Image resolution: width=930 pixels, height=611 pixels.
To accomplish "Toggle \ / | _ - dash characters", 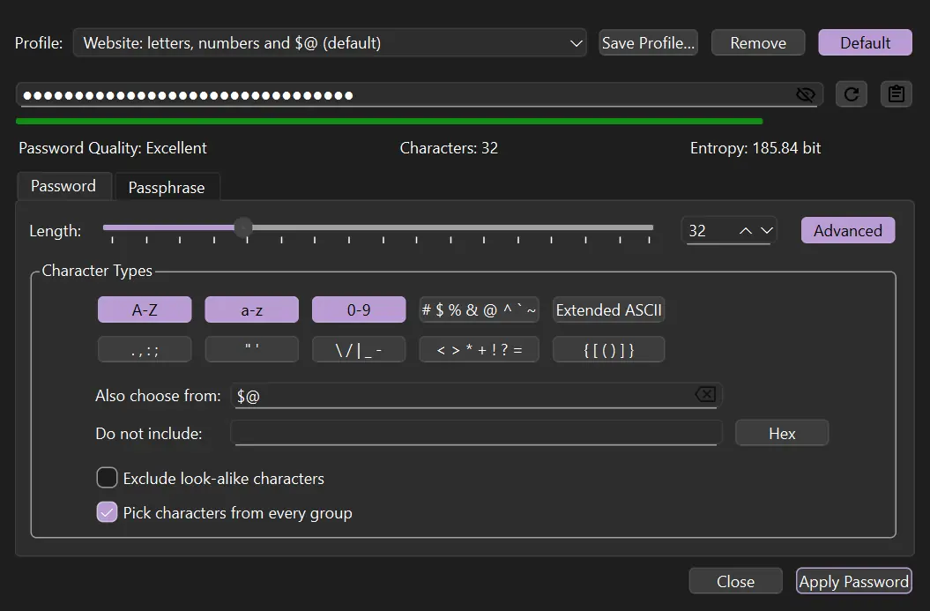I will click(359, 349).
